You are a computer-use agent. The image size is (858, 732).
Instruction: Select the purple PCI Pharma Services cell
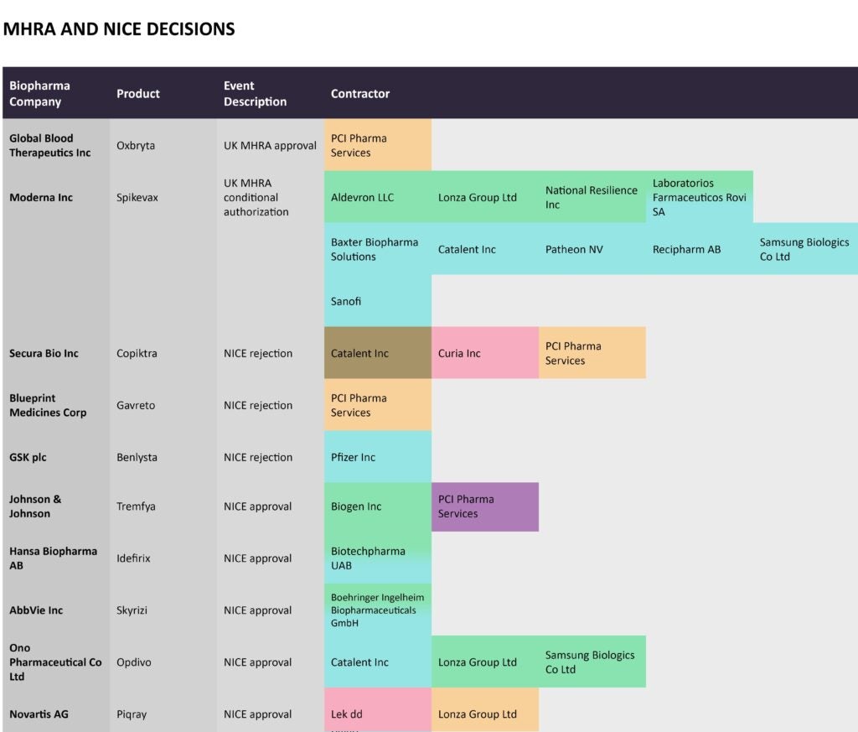pyautogui.click(x=484, y=506)
